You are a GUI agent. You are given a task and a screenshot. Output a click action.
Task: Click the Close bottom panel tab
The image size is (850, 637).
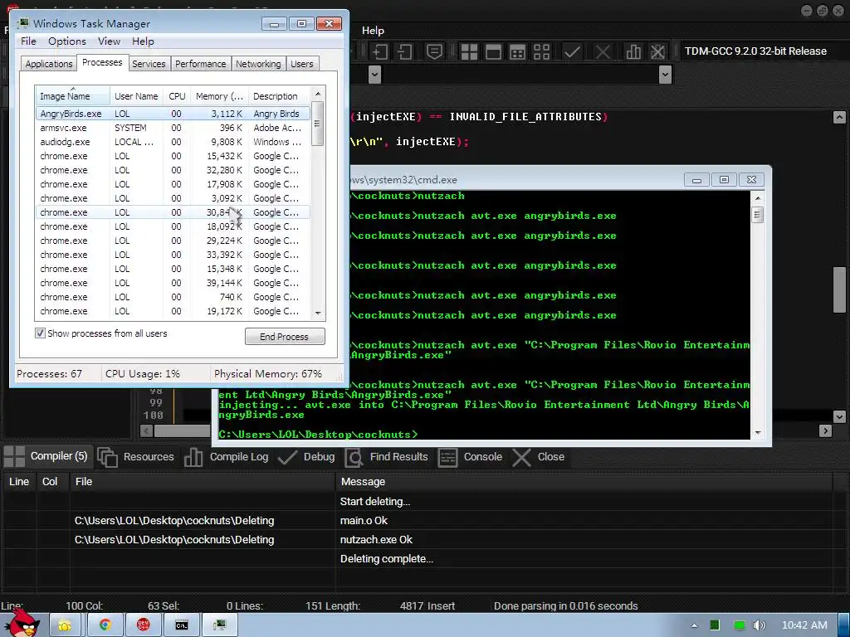538,457
